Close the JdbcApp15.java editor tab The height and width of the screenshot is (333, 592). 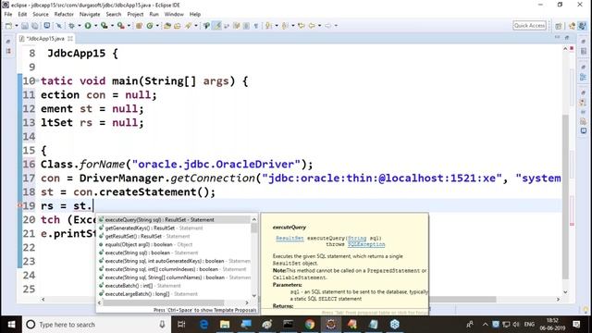pos(70,39)
